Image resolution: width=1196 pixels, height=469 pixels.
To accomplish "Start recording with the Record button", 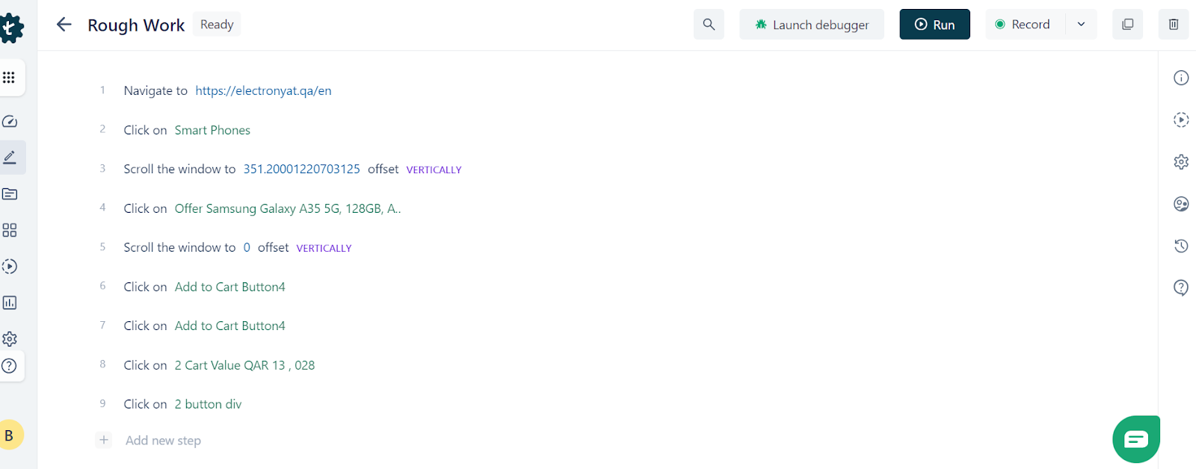I will [1025, 25].
